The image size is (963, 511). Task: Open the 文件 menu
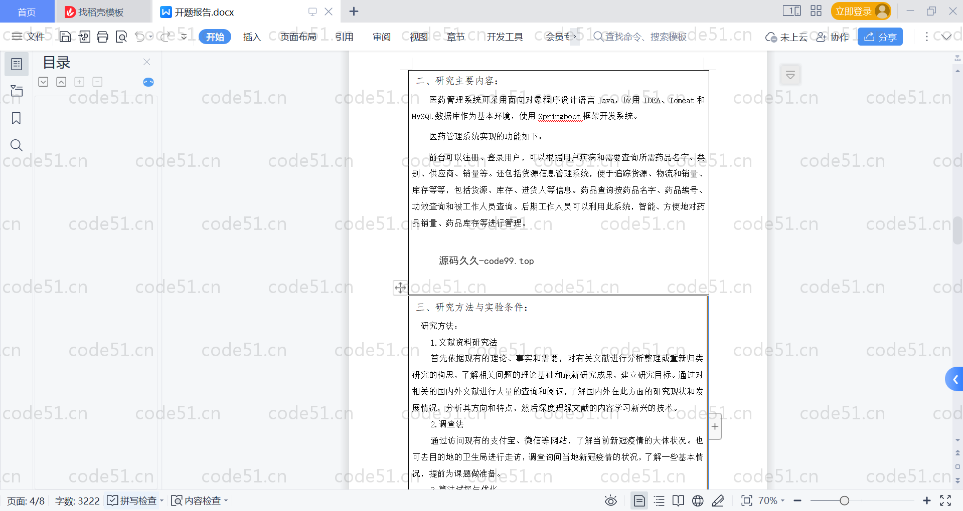(29, 37)
